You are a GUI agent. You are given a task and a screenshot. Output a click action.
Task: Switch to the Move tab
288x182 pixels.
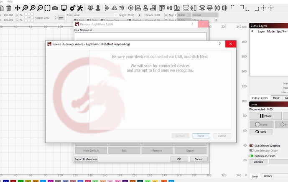(276, 98)
